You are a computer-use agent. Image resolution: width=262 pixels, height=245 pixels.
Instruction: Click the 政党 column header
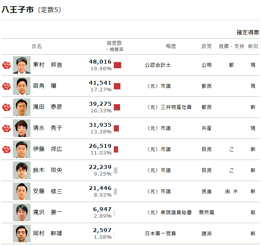click(206, 46)
